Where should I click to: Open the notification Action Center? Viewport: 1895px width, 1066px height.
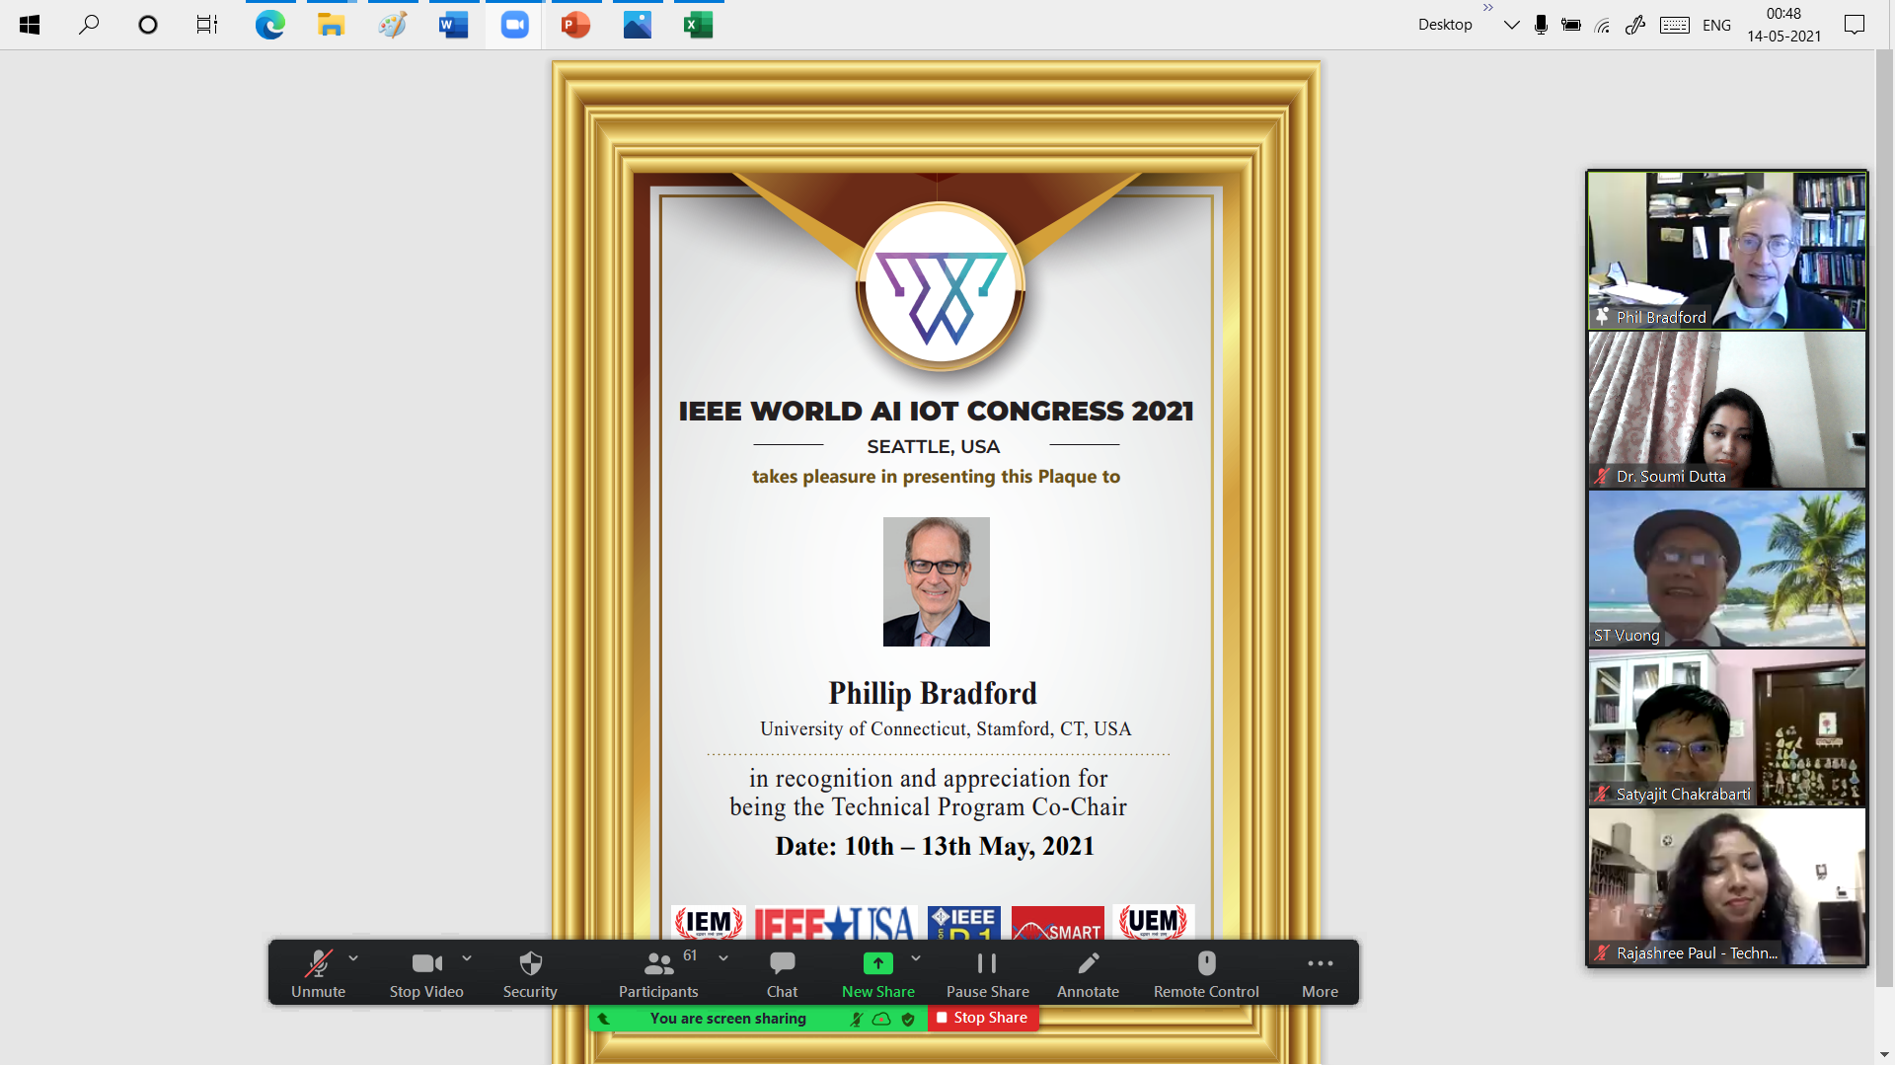pyautogui.click(x=1855, y=25)
